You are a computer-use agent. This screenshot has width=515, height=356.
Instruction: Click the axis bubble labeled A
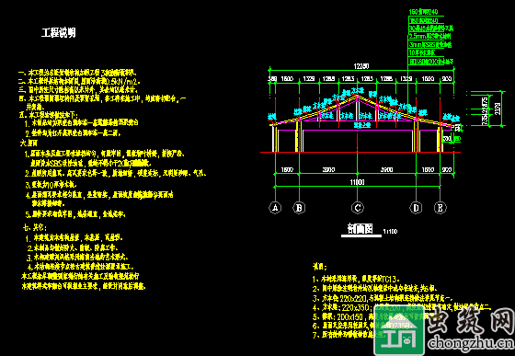point(275,208)
